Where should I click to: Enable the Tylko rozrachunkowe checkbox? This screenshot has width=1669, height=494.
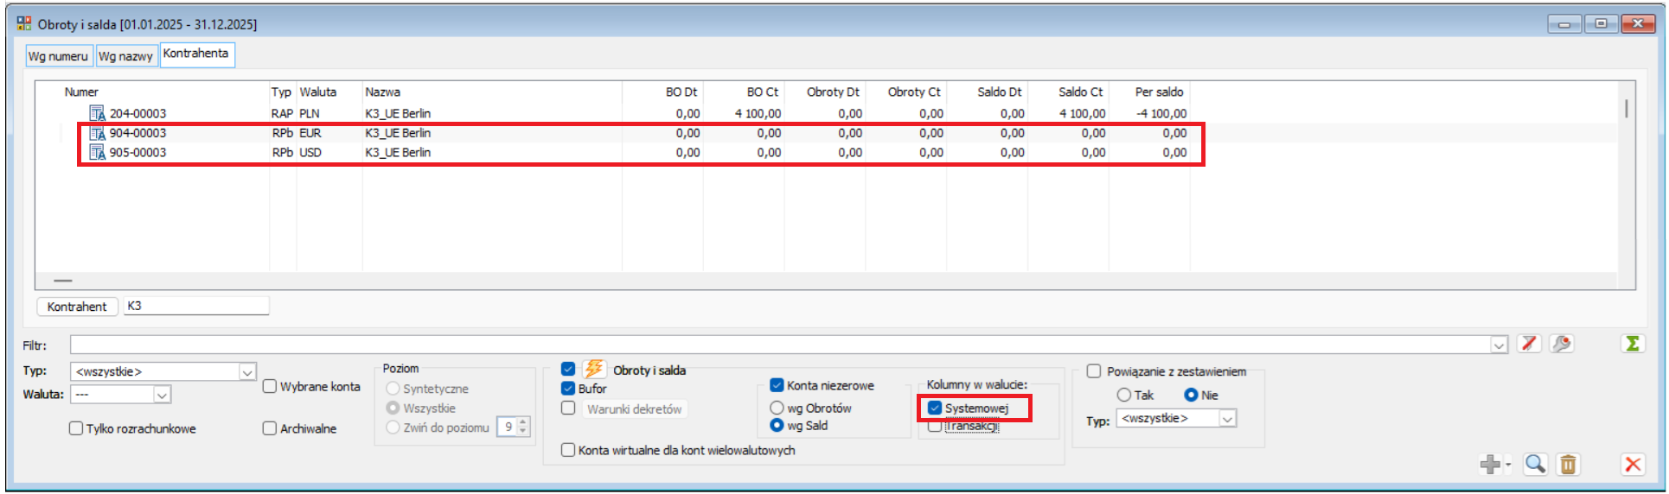pos(76,428)
